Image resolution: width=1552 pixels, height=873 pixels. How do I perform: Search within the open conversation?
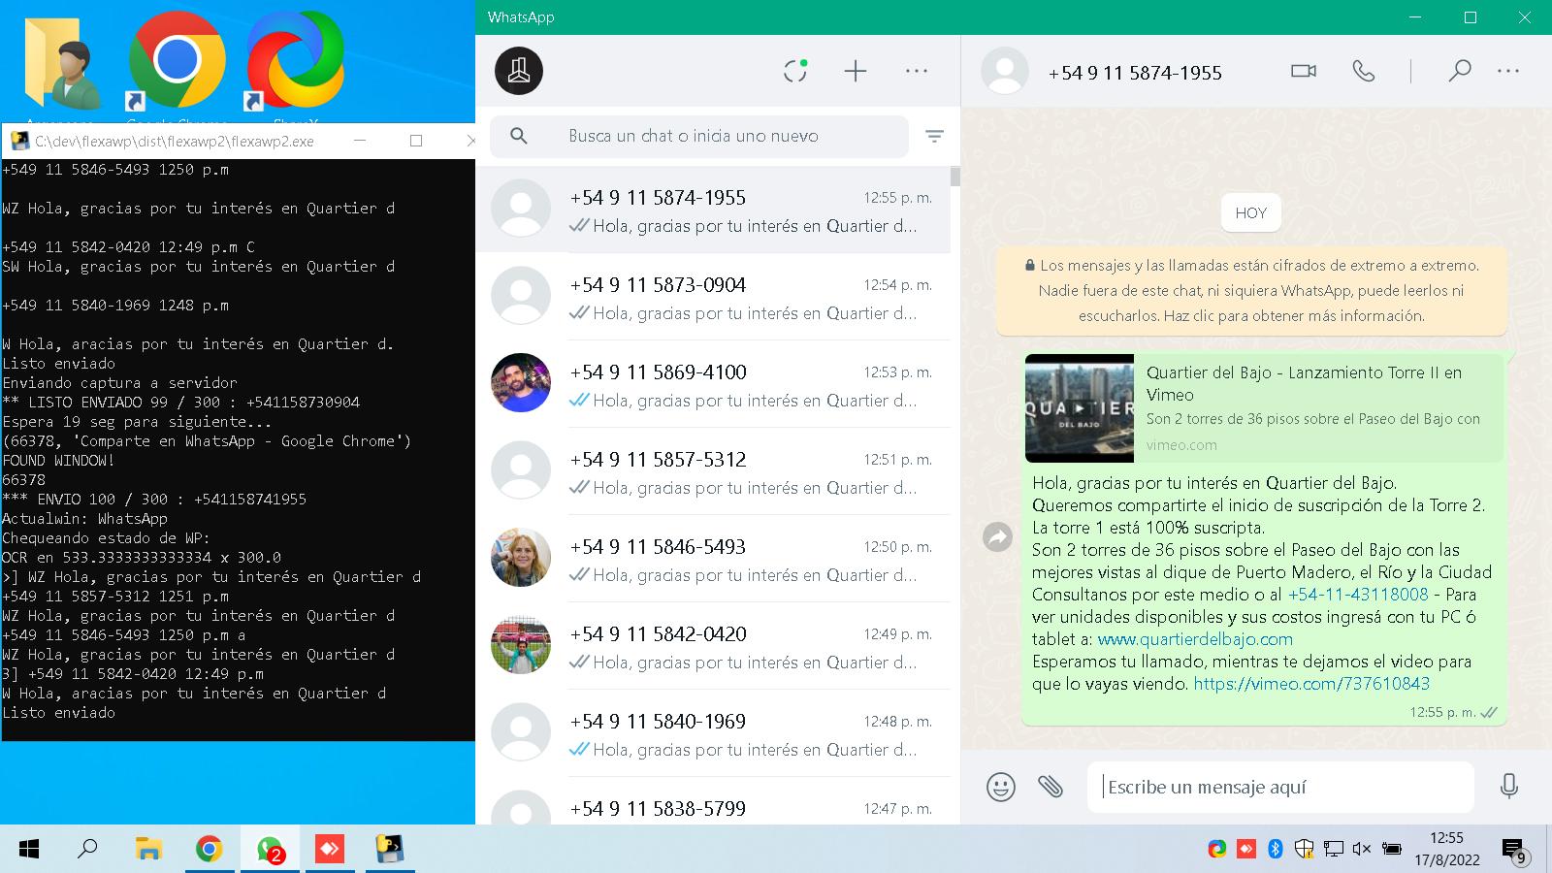(1459, 71)
